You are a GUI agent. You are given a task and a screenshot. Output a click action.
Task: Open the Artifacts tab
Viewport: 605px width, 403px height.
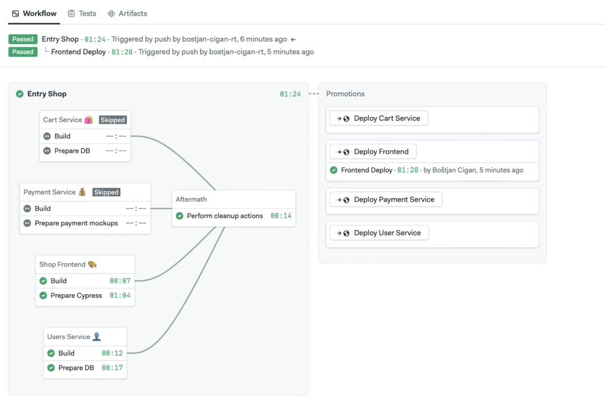[127, 13]
